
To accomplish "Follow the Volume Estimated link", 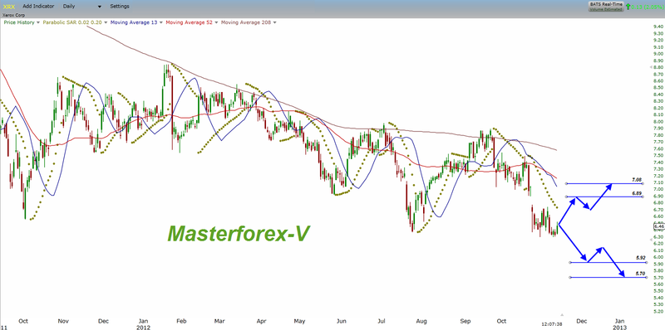I will [605, 8].
